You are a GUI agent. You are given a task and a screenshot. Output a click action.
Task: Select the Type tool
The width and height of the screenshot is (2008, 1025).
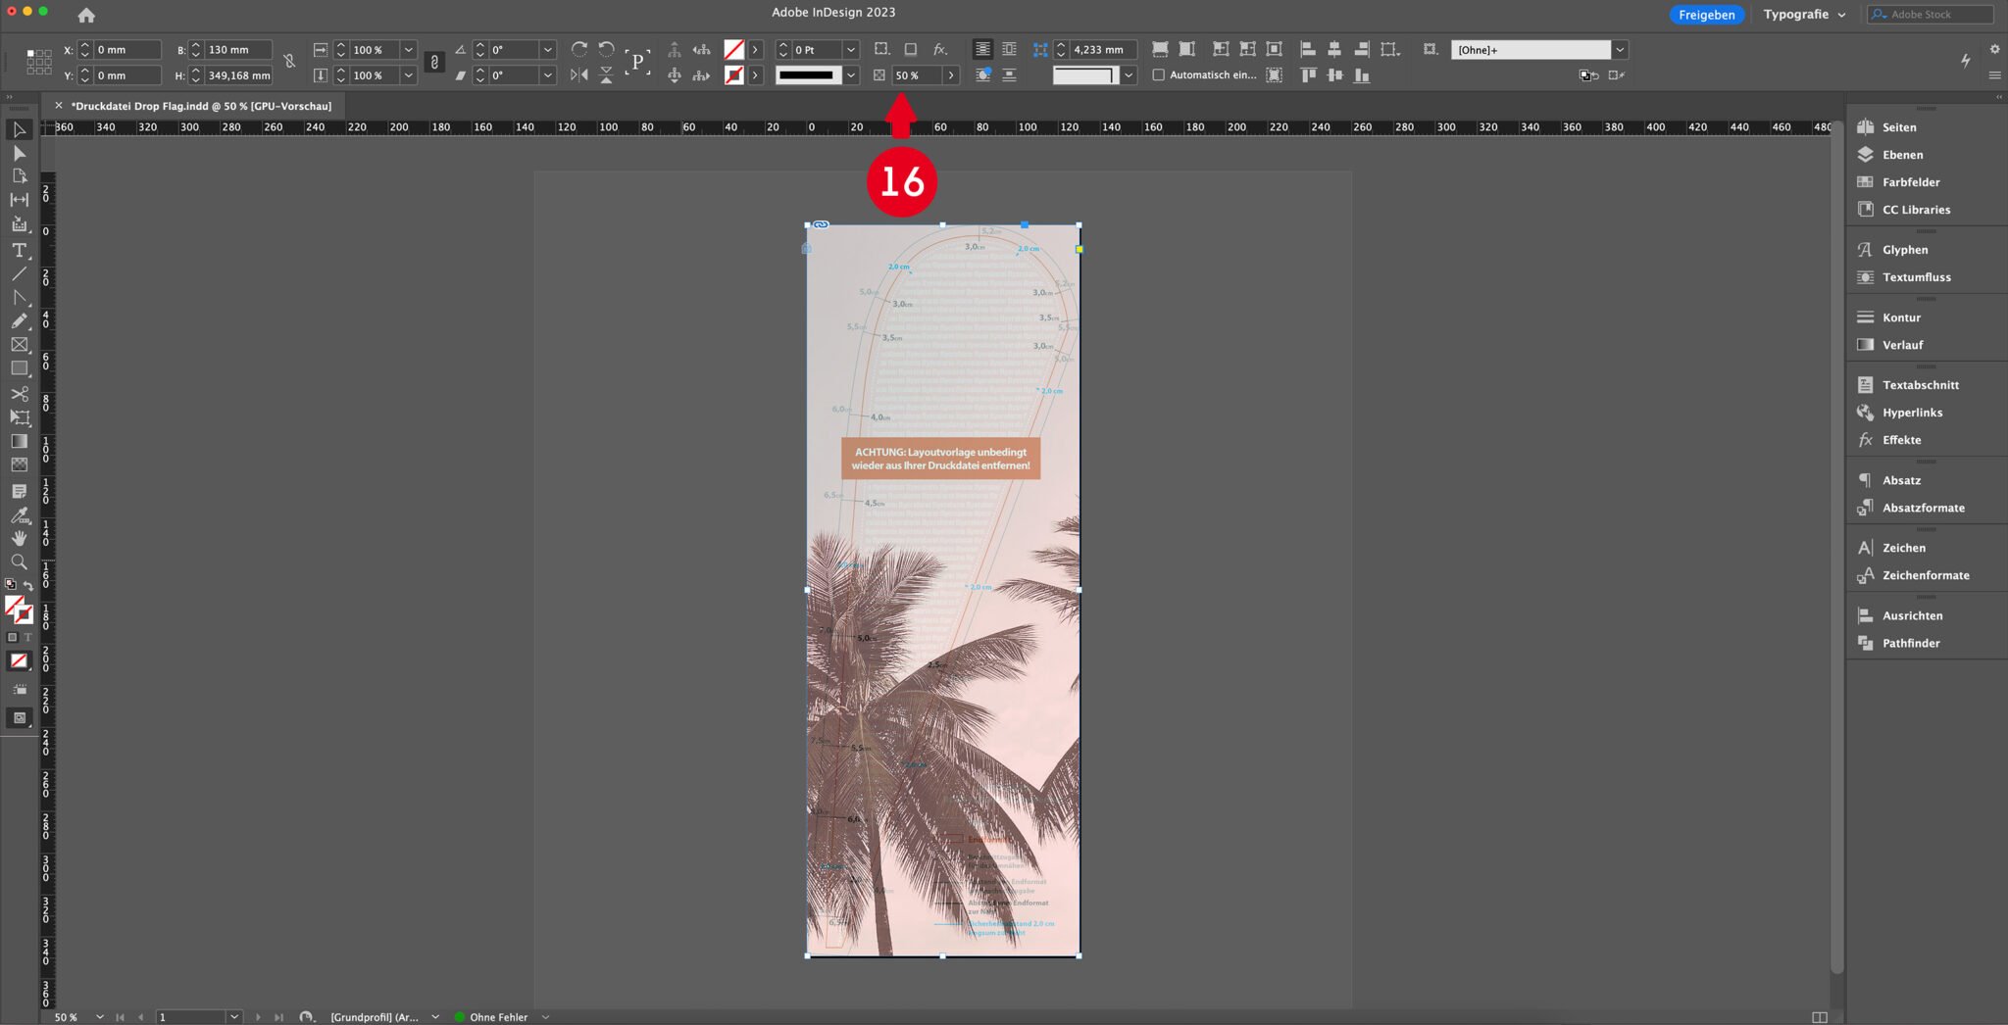pyautogui.click(x=19, y=251)
